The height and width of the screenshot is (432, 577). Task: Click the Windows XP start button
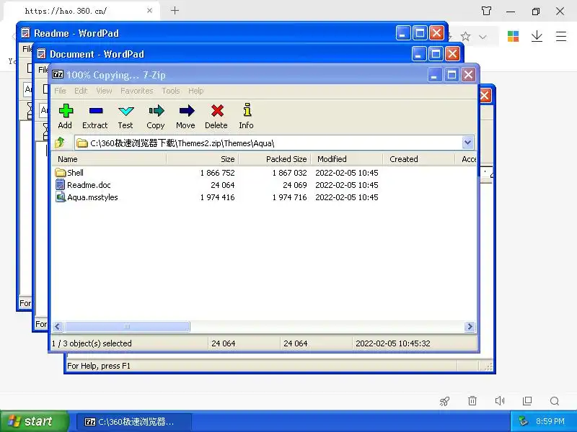pyautogui.click(x=34, y=421)
